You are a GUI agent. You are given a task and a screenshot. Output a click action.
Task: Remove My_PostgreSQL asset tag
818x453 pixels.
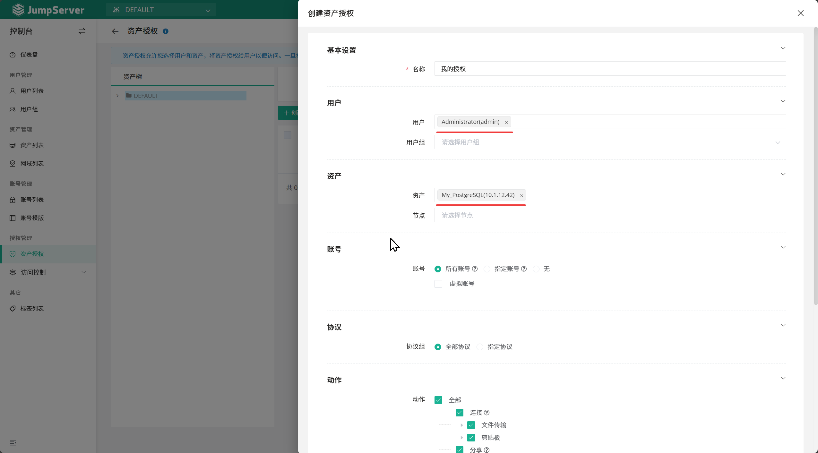[x=521, y=195]
